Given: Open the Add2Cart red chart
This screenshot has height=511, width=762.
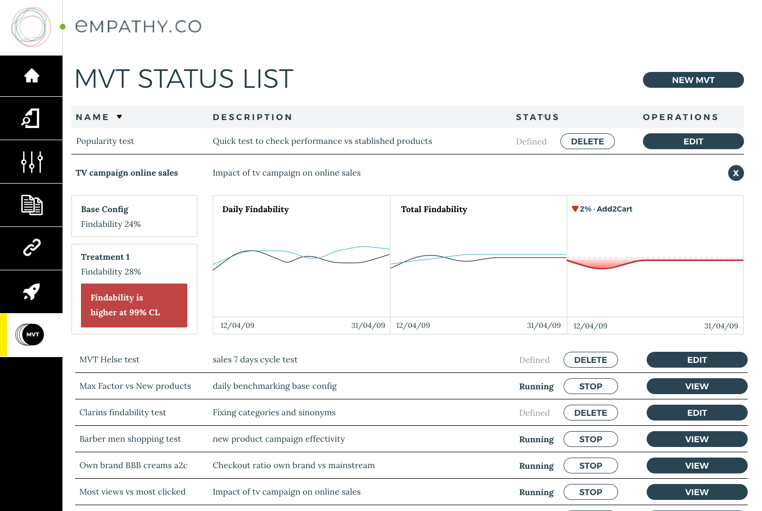Looking at the screenshot, I should 655,264.
